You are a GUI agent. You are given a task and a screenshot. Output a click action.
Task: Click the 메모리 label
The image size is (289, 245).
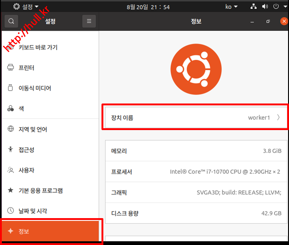click(119, 151)
